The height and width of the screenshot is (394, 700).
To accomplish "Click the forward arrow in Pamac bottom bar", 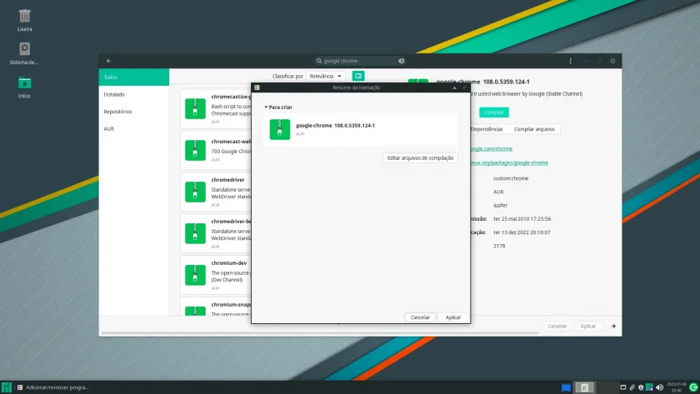I will 613,327.
